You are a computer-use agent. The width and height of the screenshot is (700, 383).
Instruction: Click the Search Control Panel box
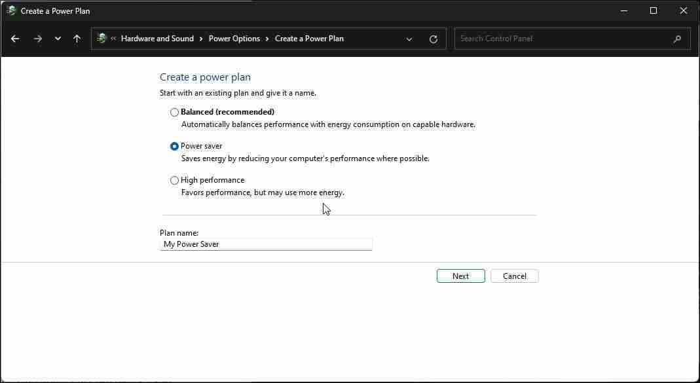coord(563,39)
